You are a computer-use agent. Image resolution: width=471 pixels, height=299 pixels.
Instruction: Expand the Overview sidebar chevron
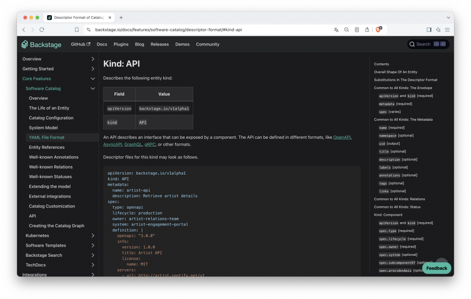pyautogui.click(x=93, y=59)
